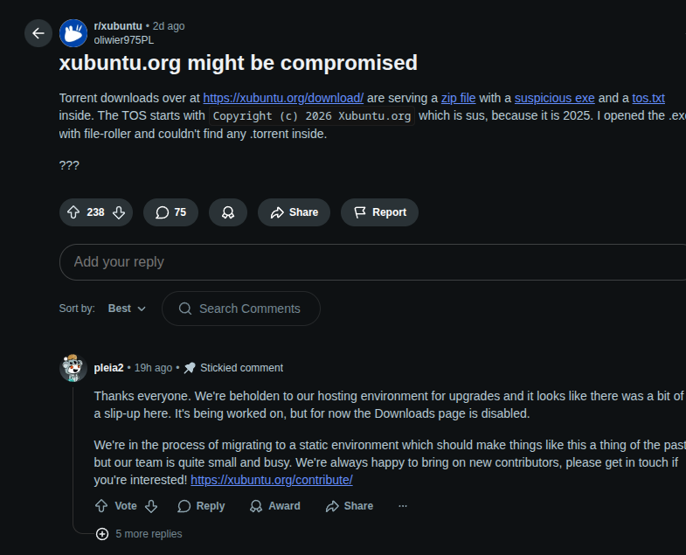Open comment overflow menu (three dots)

pyautogui.click(x=403, y=506)
